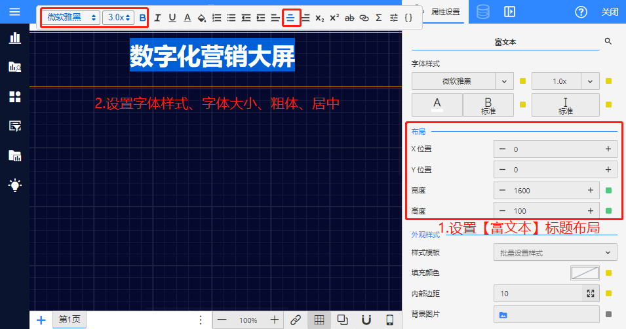Open the help question mark
Screen dimensions: 626x329
581,12
